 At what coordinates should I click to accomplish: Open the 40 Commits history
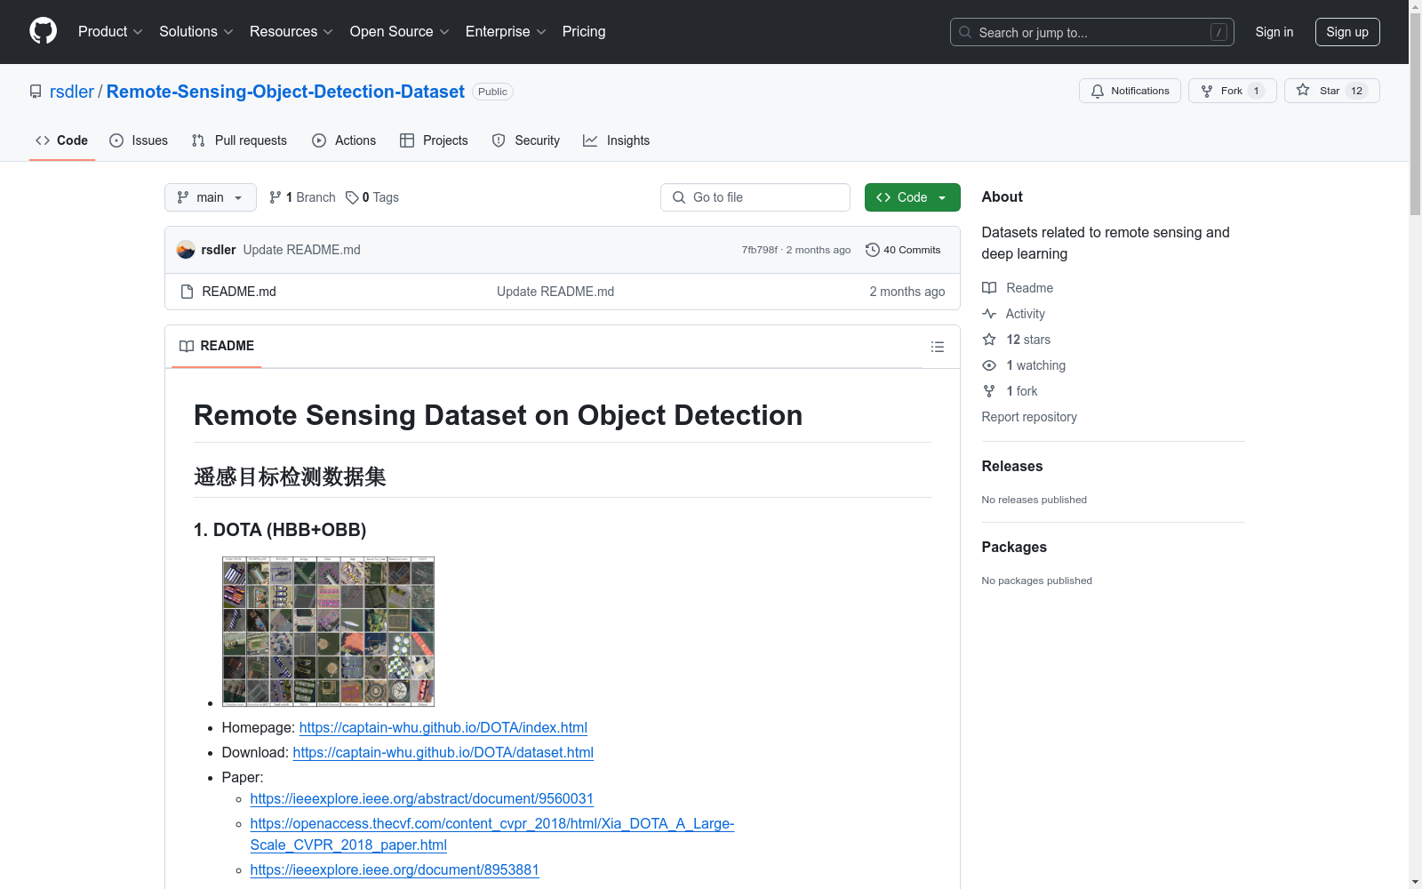(903, 250)
